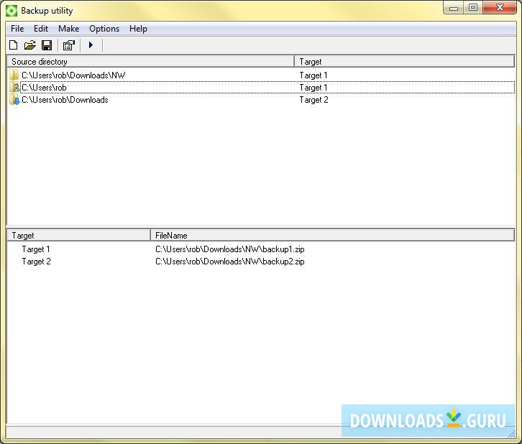Viewport: 522px width, 444px height.
Task: Click the backup1.zip file path
Action: click(x=229, y=249)
